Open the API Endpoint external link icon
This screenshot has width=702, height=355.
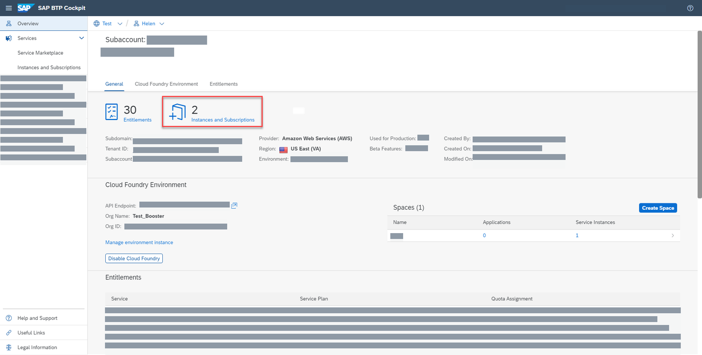[234, 205]
